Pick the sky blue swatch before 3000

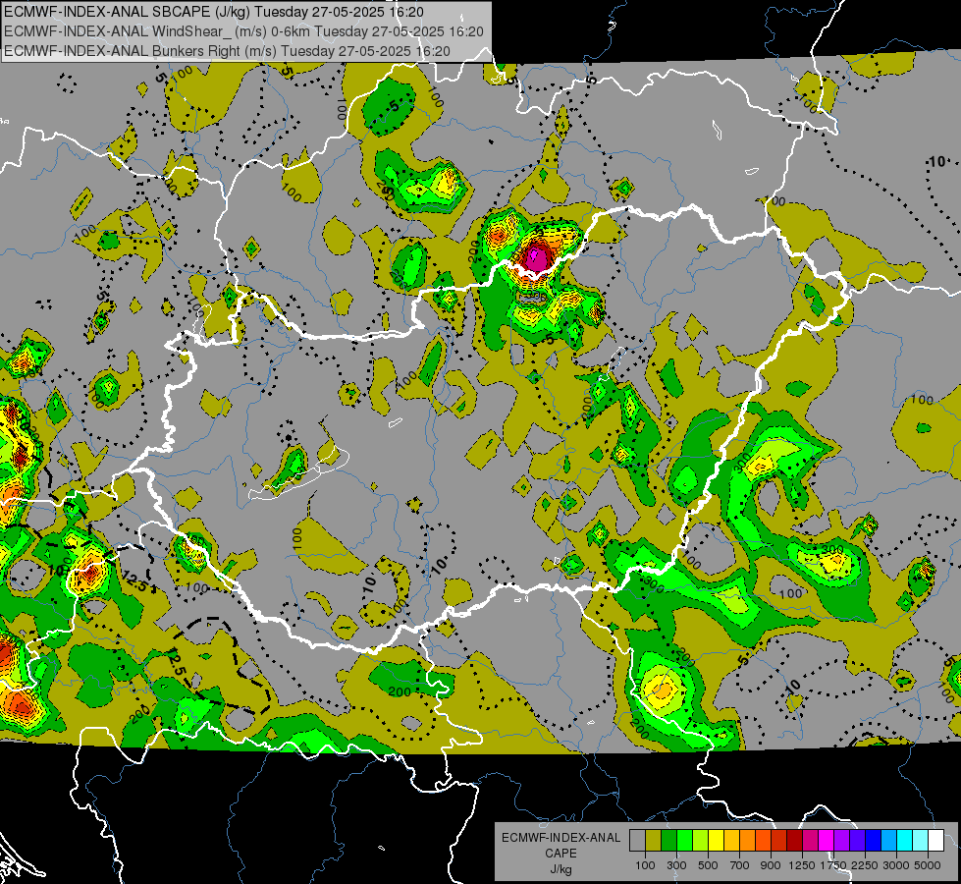point(889,841)
